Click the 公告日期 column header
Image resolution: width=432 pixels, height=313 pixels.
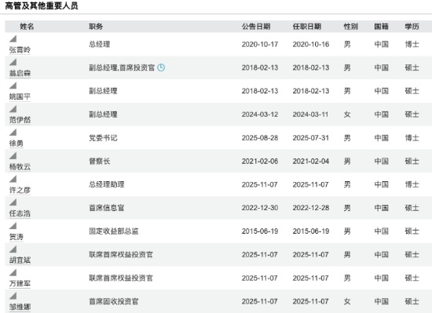pos(256,27)
